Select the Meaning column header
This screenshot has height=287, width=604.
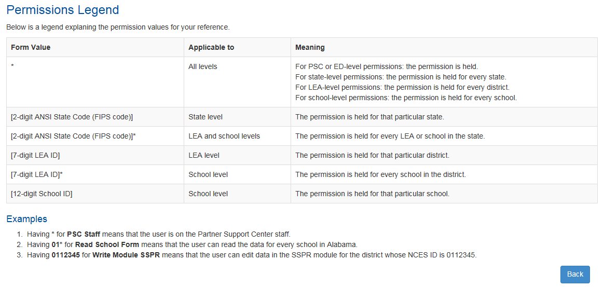pos(310,47)
